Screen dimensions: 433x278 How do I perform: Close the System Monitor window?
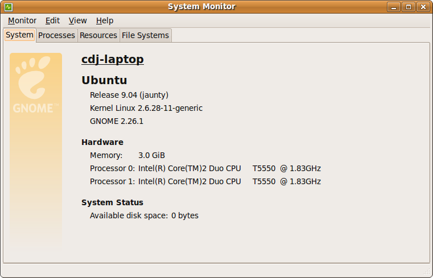click(423, 7)
